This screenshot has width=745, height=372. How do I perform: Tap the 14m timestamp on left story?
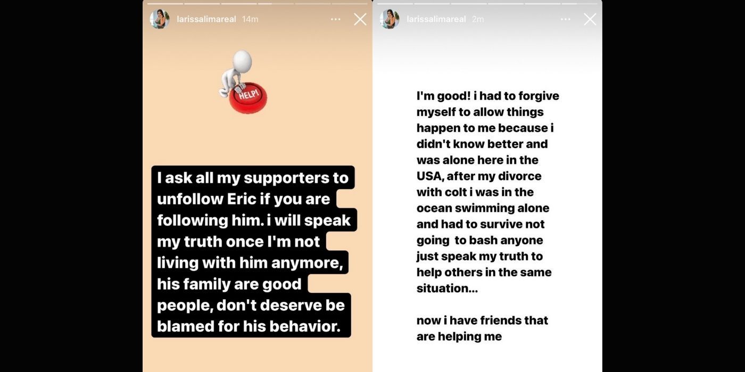pyautogui.click(x=250, y=19)
